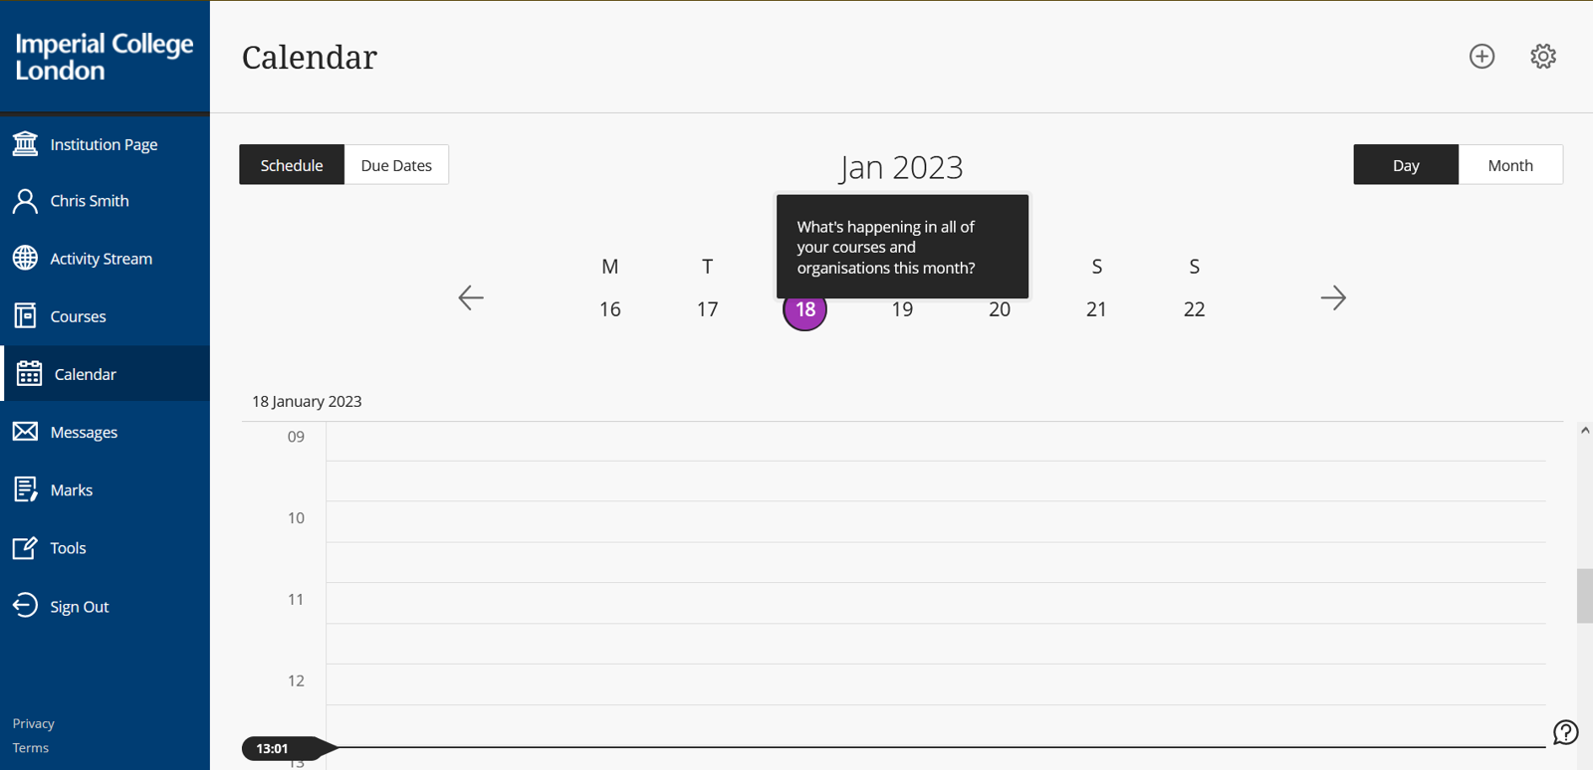Open Institution Page from sidebar
The width and height of the screenshot is (1593, 770).
point(104,144)
